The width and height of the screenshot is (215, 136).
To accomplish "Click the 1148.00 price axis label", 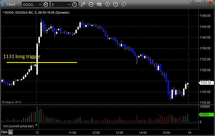I will 205,16.
